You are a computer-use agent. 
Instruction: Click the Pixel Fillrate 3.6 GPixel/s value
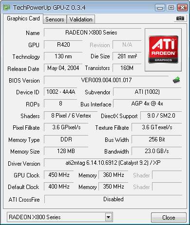point(66,127)
